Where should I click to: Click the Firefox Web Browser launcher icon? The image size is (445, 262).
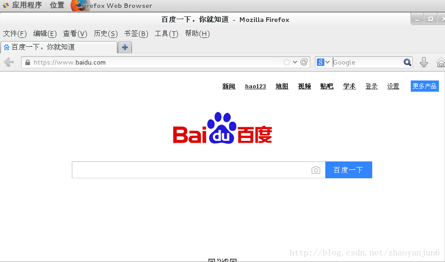[x=79, y=5]
